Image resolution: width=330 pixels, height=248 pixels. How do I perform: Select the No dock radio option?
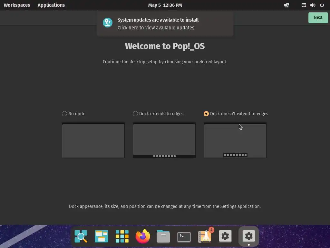pos(73,114)
